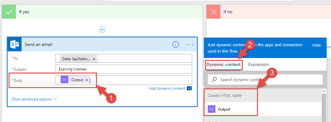This screenshot has width=331, height=122.
Task: Remove the Daler Sayfiddin recipient chip
Action: (x=94, y=59)
